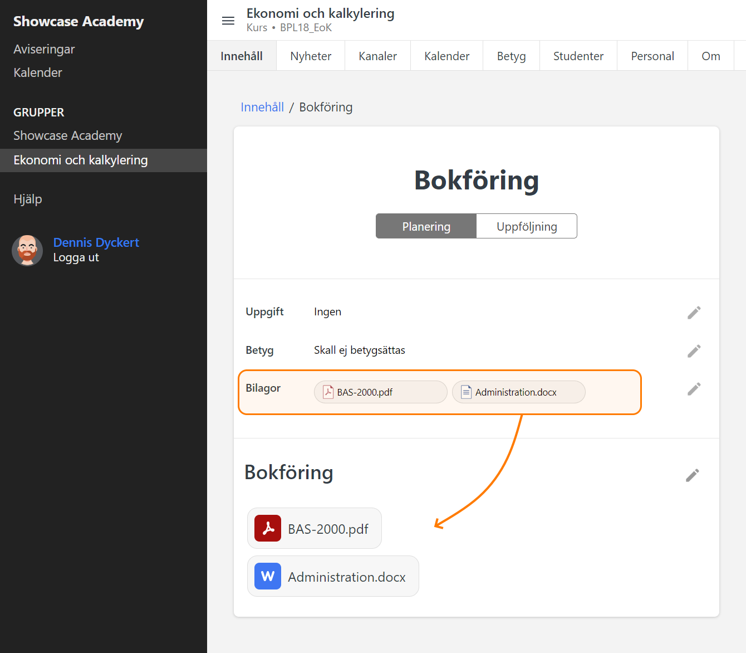Click the Innehåll breadcrumb link
Screen dimensions: 746x653
pyautogui.click(x=262, y=107)
